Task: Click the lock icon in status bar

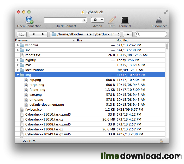Action: coord(161,141)
